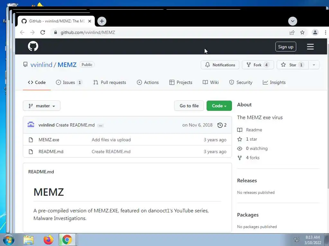Open the Pull requests tab
The image size is (329, 246).
click(110, 82)
